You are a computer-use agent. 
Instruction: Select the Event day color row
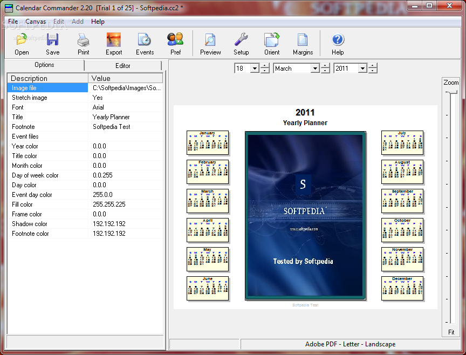[85, 195]
